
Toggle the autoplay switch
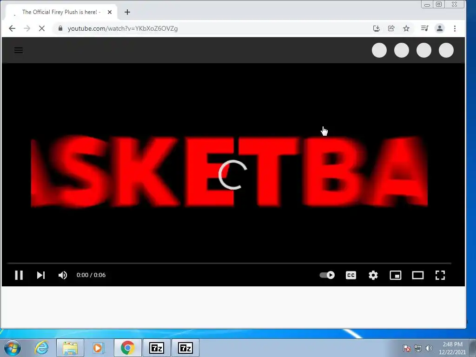tap(327, 275)
